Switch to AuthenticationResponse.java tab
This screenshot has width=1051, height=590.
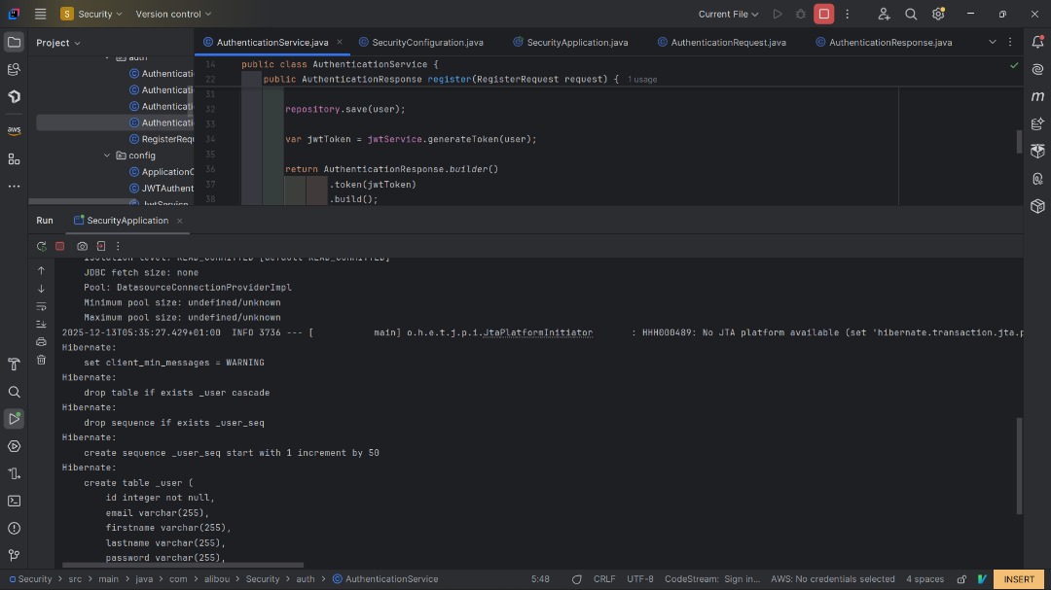pos(884,42)
